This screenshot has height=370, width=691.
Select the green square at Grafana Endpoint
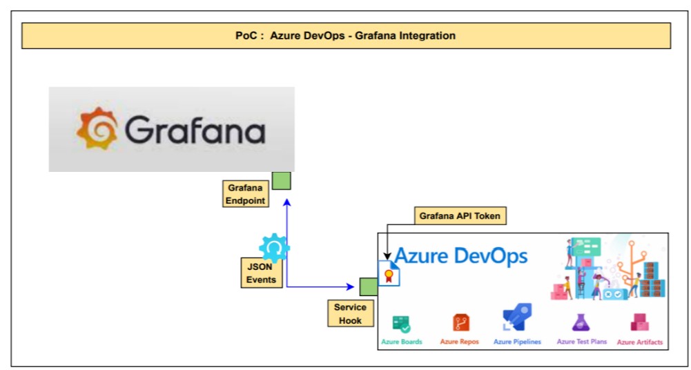[281, 181]
